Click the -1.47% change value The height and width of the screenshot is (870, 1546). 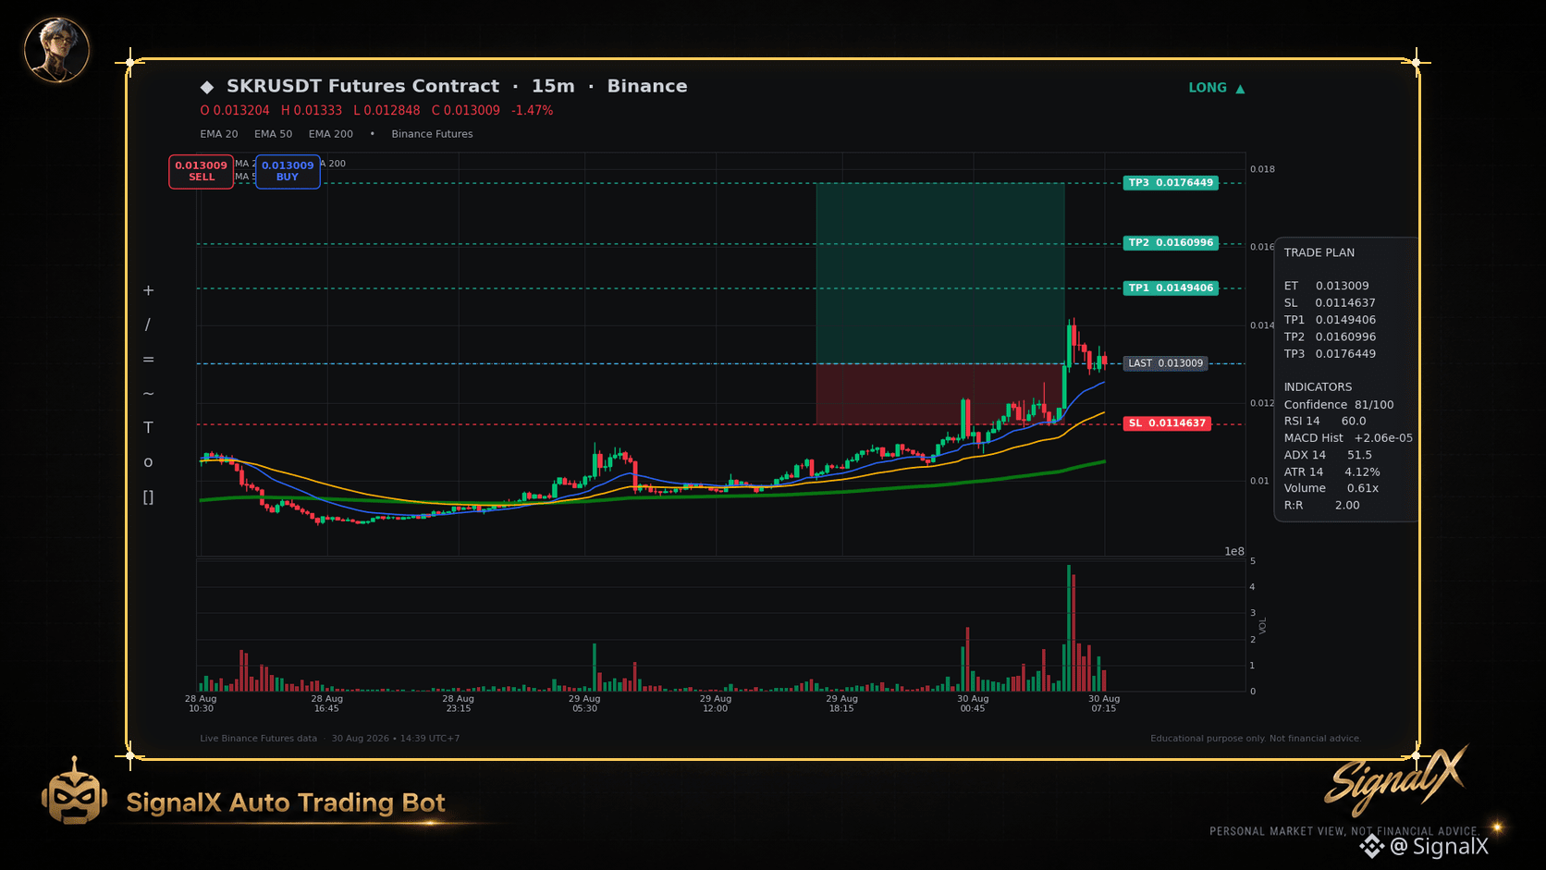533,111
